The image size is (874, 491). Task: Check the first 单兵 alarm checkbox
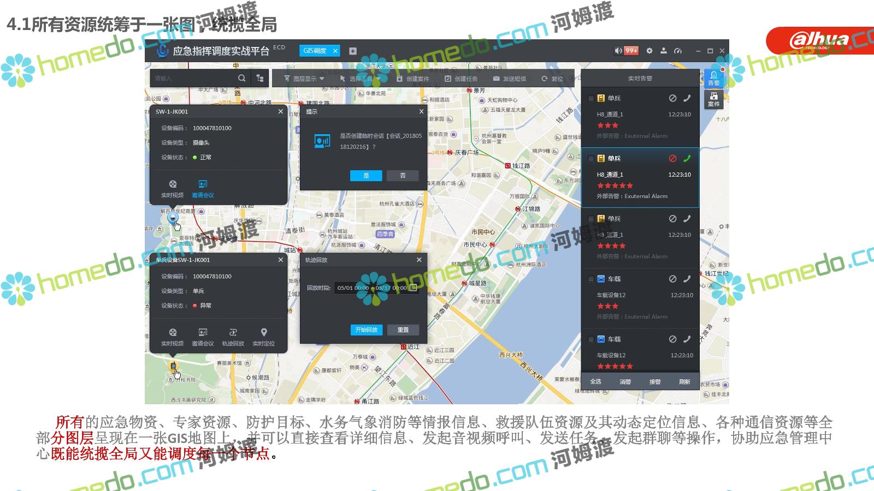(x=590, y=98)
